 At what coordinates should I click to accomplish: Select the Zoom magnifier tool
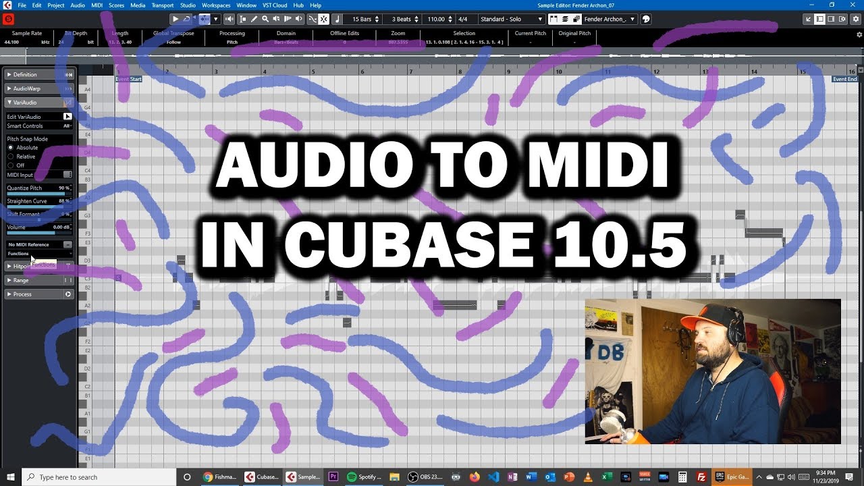point(265,19)
